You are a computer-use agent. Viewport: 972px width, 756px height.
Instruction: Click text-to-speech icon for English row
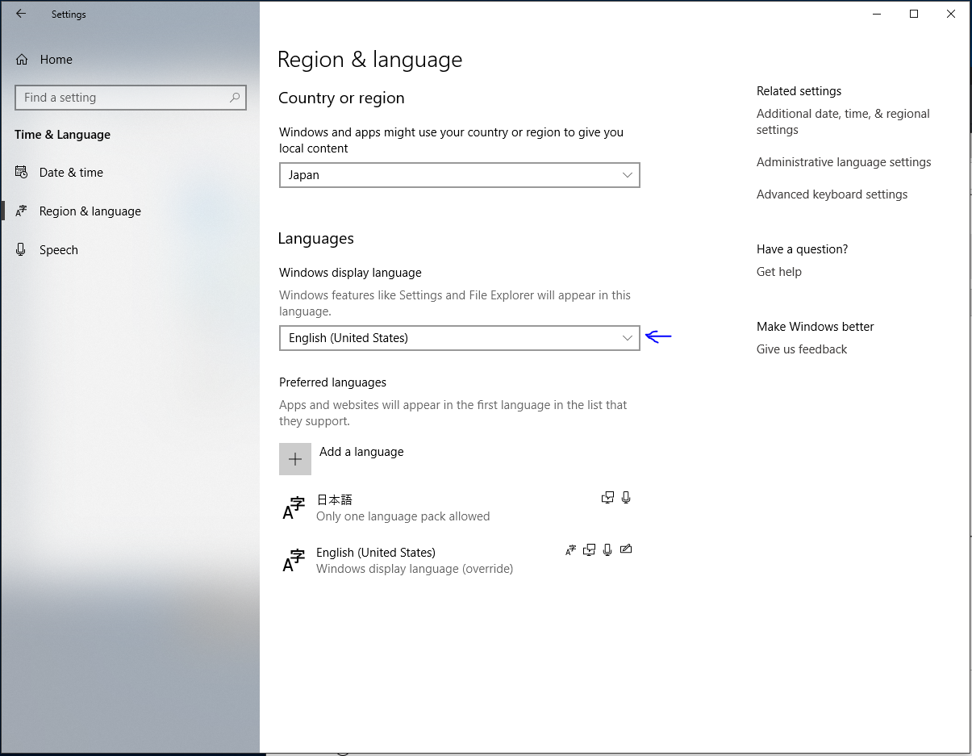point(590,550)
